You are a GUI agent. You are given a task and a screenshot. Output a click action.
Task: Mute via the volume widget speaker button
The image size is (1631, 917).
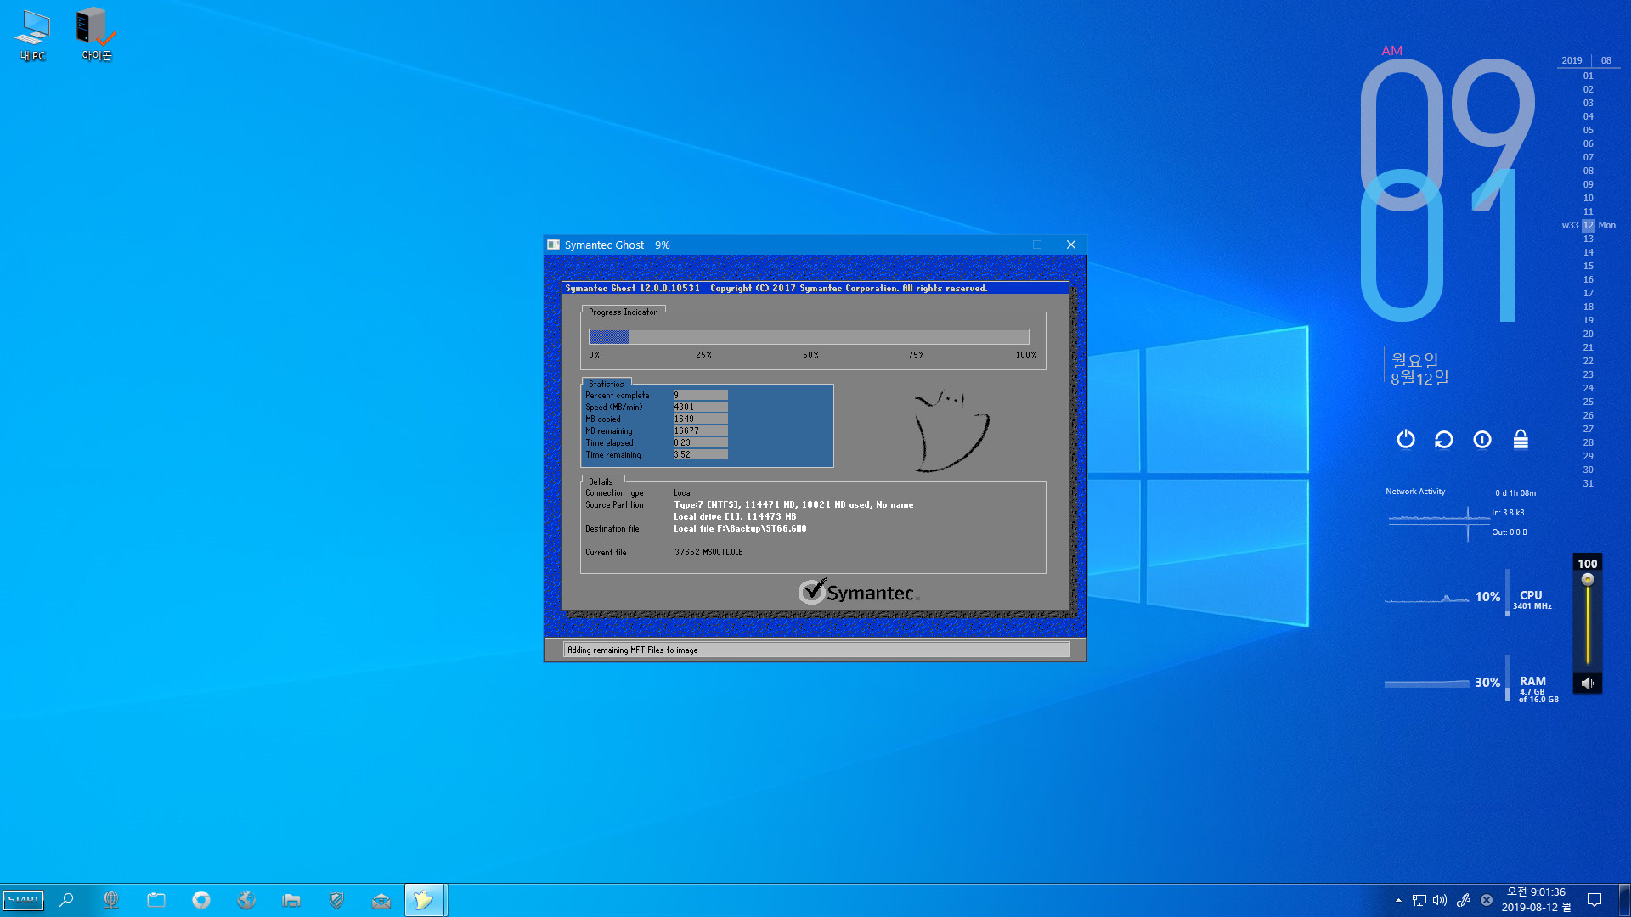(1588, 684)
